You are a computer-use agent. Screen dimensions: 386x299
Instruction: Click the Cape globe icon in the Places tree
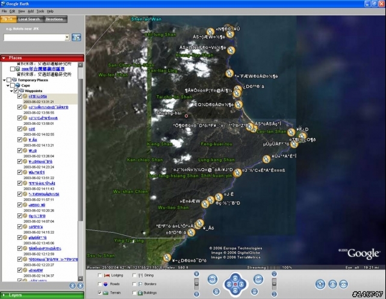tap(17, 85)
